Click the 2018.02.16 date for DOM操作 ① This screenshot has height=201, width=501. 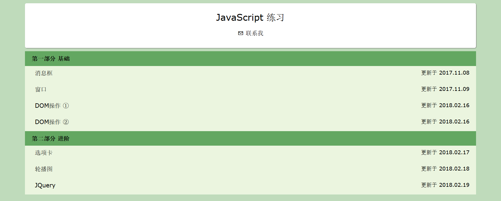point(445,105)
